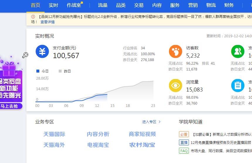Click the orange visitor footprint icon
Screen dimensions: 252x163
(175, 51)
